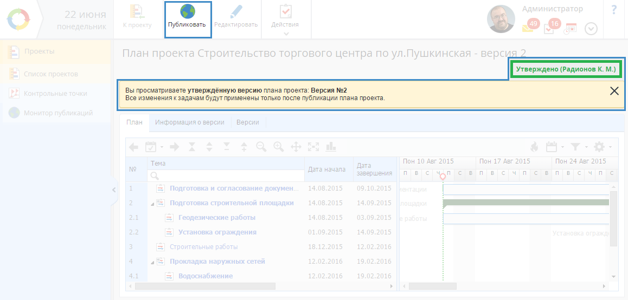Open the Геодезические работы task link

coord(217,218)
